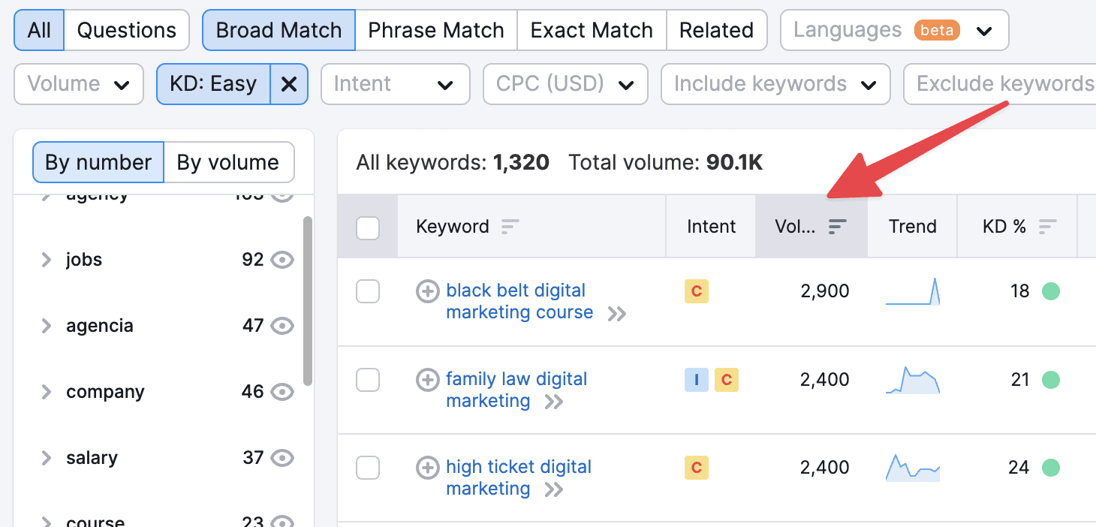Click the plus icon beside "black belt digital marketing course"
The height and width of the screenshot is (527, 1096).
click(428, 291)
